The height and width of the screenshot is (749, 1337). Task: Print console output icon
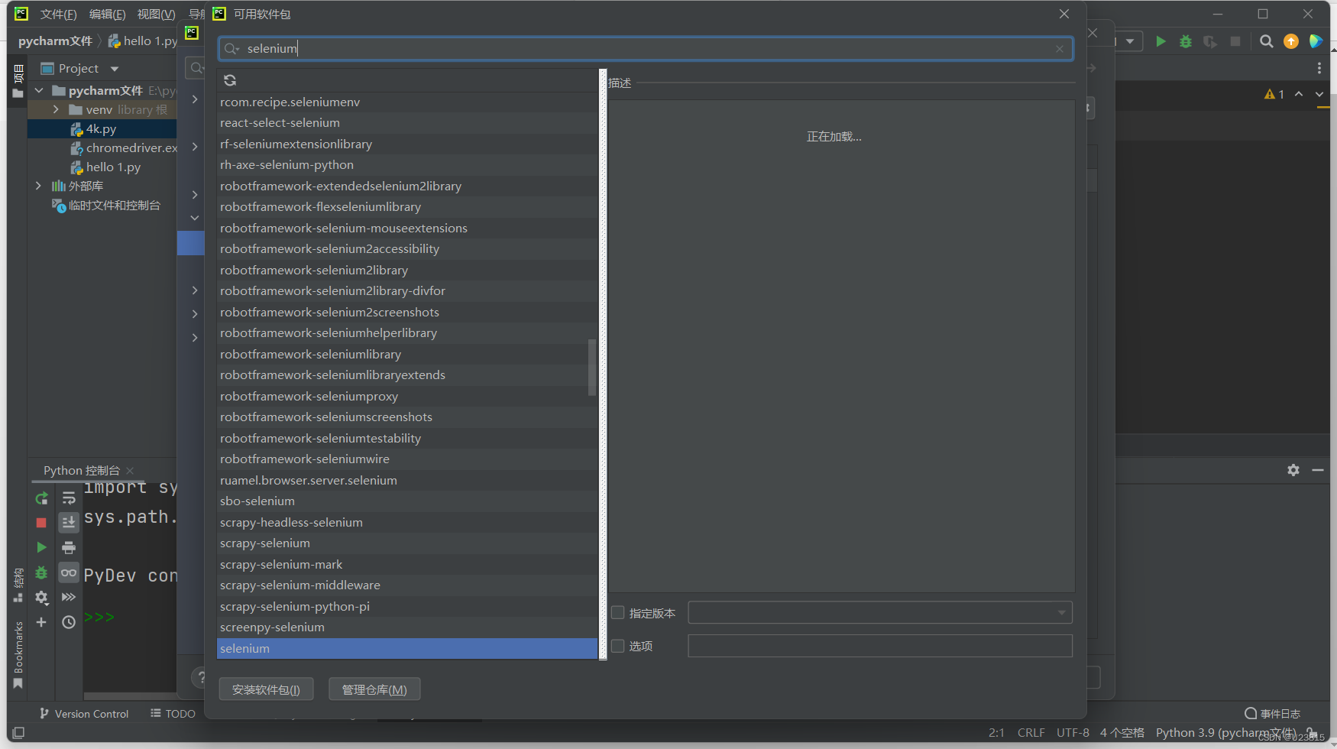point(69,547)
